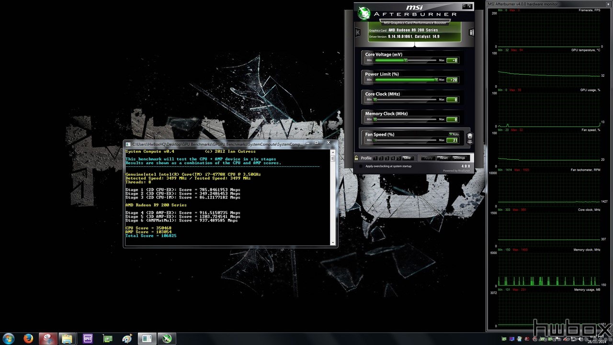Open Snipping Tool from the taskbar
The image size is (613, 345).
(x=48, y=338)
